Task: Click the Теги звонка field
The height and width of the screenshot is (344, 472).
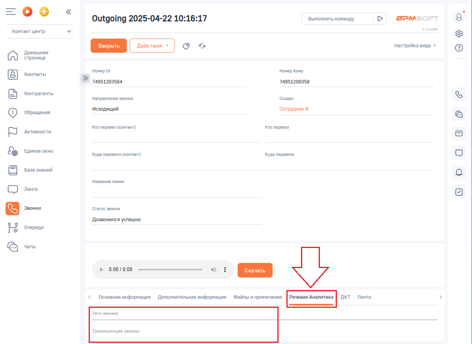Action: point(265,314)
